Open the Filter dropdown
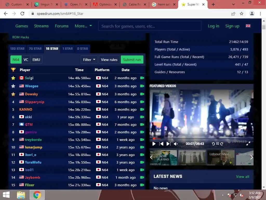Viewport: 266px width, 200px height. 89,60
